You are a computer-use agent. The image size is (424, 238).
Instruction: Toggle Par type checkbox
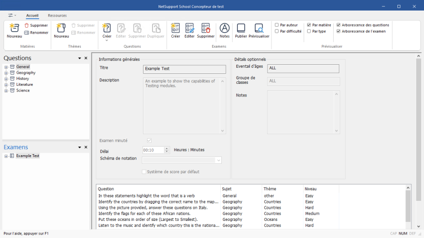tap(309, 31)
